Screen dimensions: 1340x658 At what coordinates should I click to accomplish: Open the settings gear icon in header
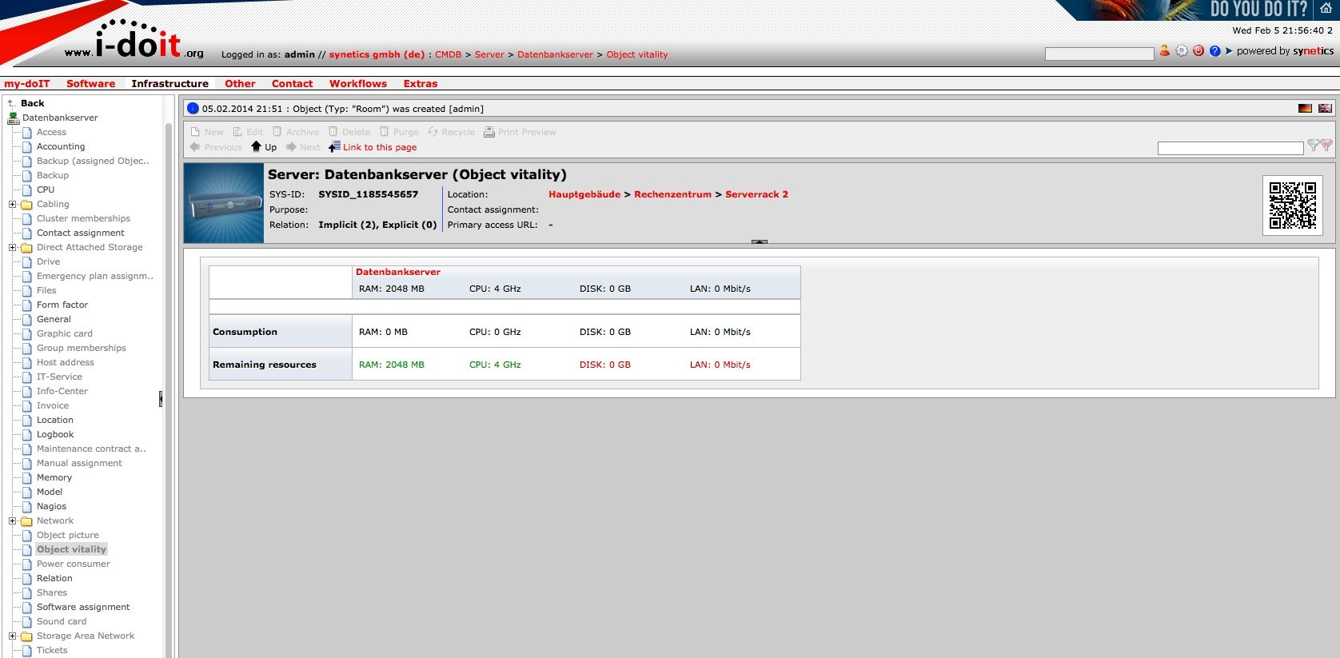coord(1182,50)
